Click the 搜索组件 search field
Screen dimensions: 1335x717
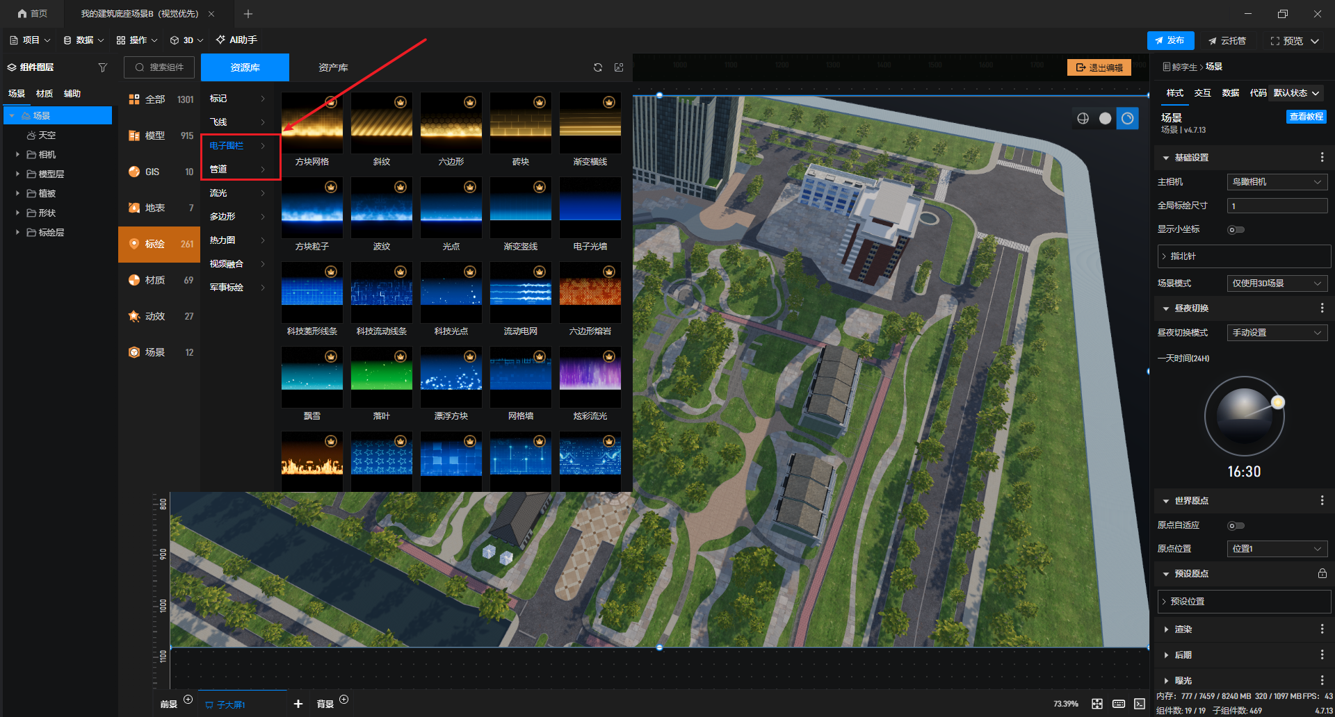(x=160, y=67)
